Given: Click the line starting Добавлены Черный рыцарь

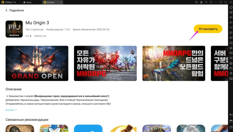Looking at the screenshot, I should click(57, 100).
